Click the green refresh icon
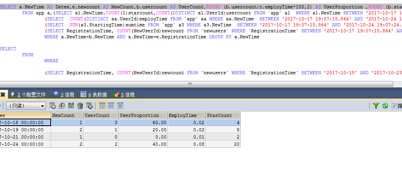This screenshot has width=402, height=184. coord(385,106)
